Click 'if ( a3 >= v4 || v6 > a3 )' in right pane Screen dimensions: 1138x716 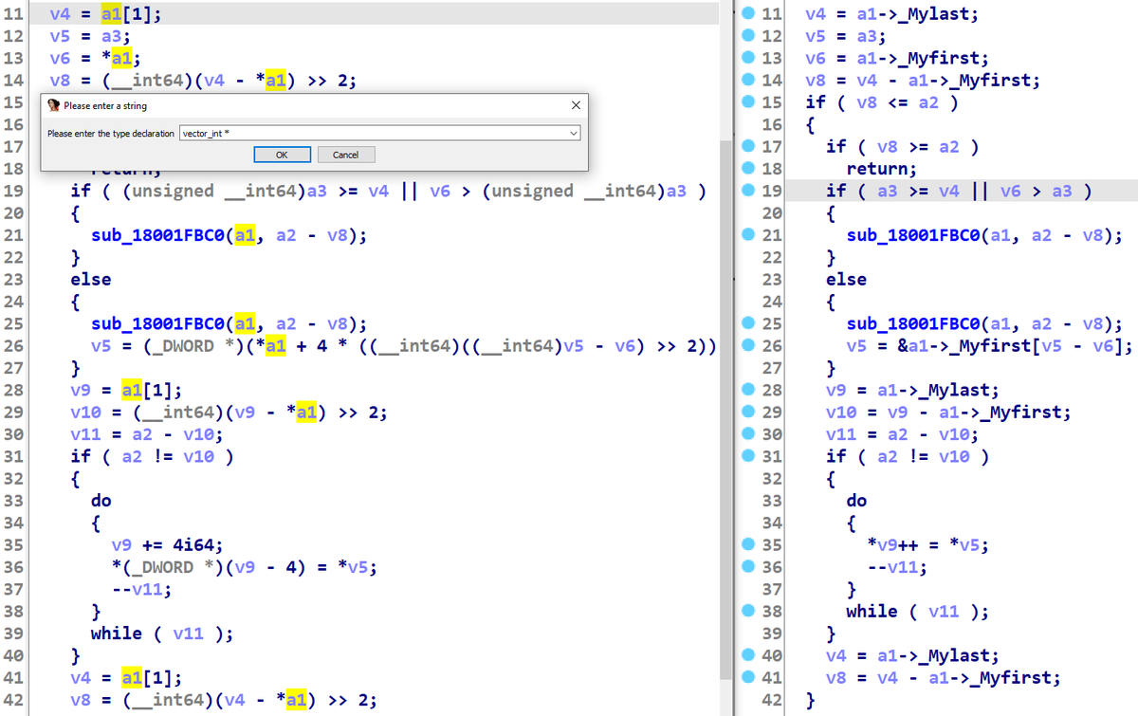[x=958, y=191]
